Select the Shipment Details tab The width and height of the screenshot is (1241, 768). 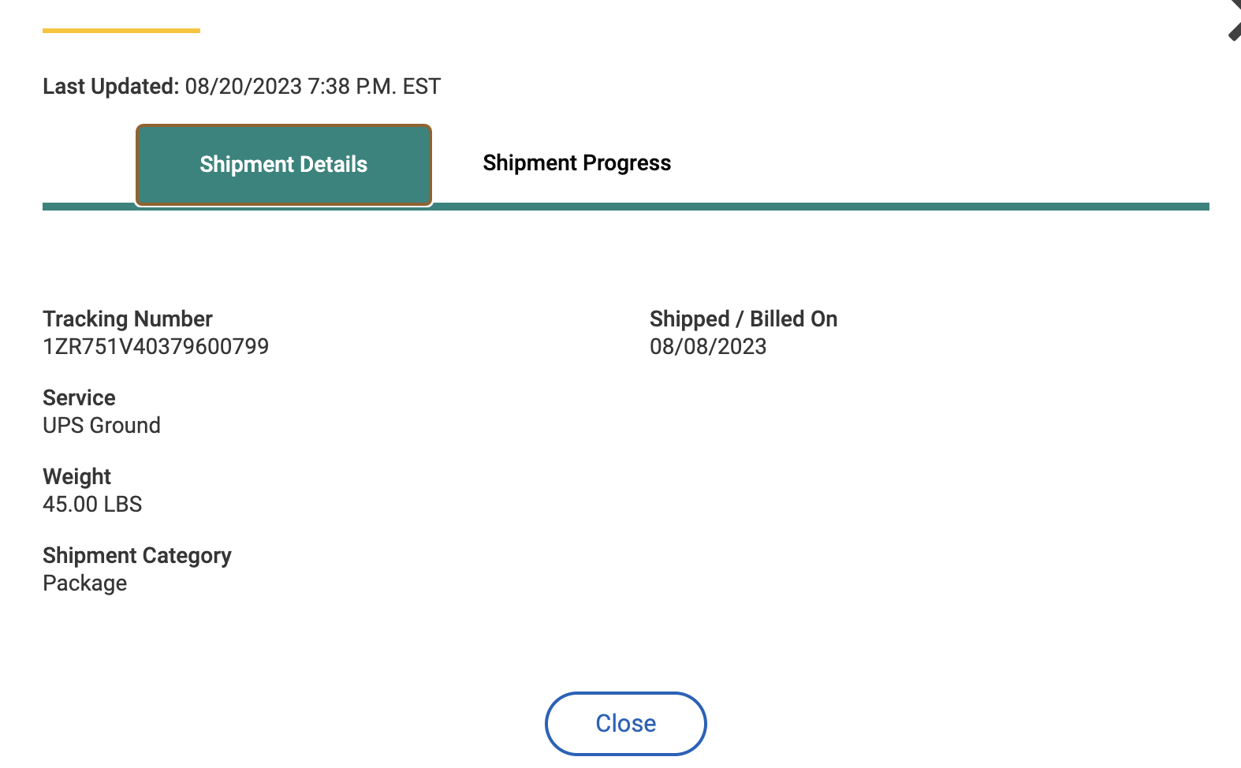[284, 165]
